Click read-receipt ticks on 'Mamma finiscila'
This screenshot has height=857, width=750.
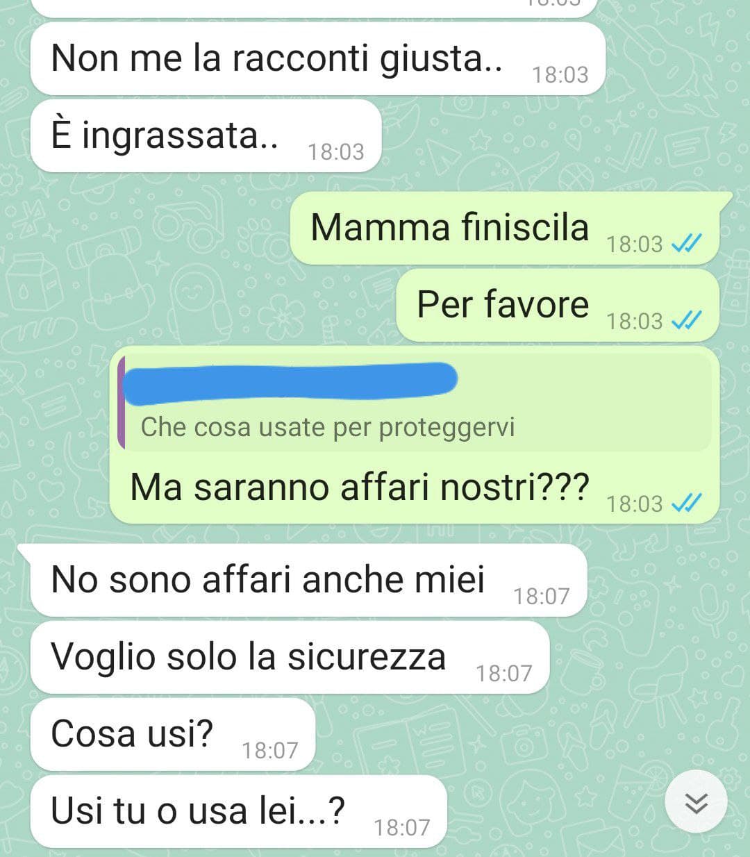(x=687, y=243)
